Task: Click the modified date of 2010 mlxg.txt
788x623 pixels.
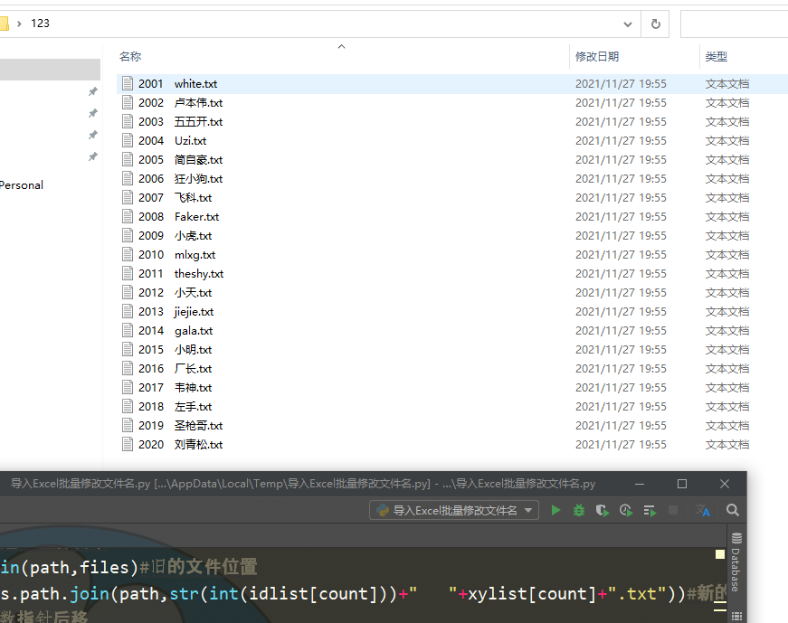Action: tap(621, 255)
